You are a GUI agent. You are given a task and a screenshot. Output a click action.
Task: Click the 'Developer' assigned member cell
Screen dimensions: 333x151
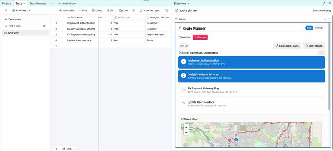click(159, 23)
